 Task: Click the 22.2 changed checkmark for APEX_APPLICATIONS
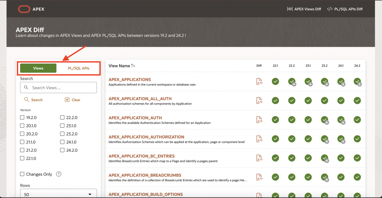pos(292,82)
